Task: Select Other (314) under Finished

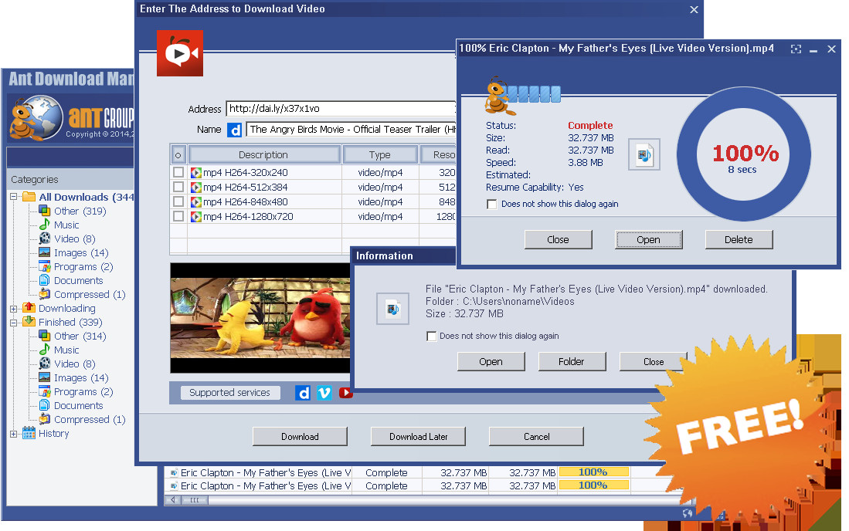Action: [80, 336]
